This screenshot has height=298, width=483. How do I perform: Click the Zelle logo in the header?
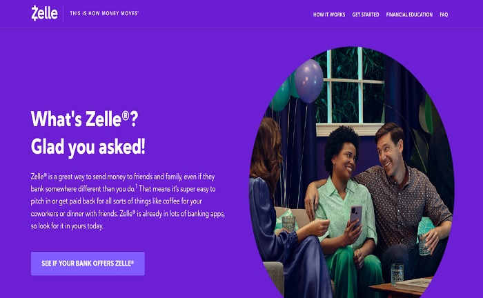coord(44,13)
